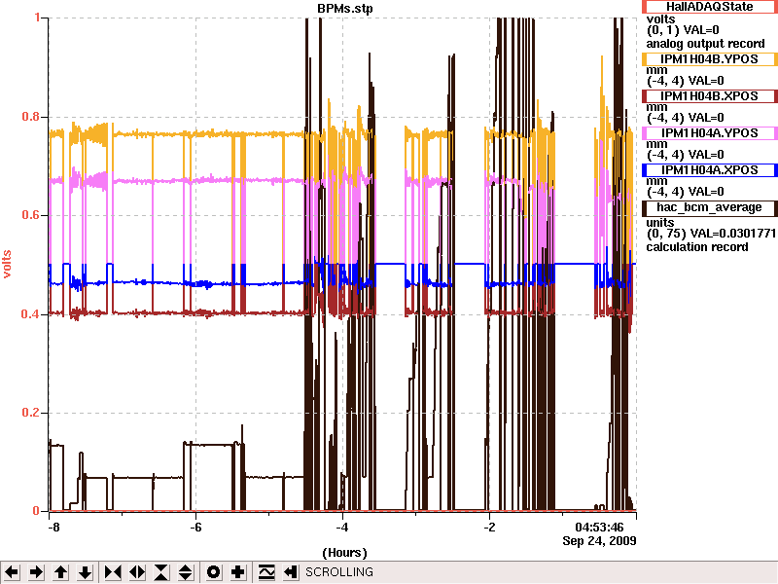Click the 'analog output record' description text

click(x=706, y=44)
